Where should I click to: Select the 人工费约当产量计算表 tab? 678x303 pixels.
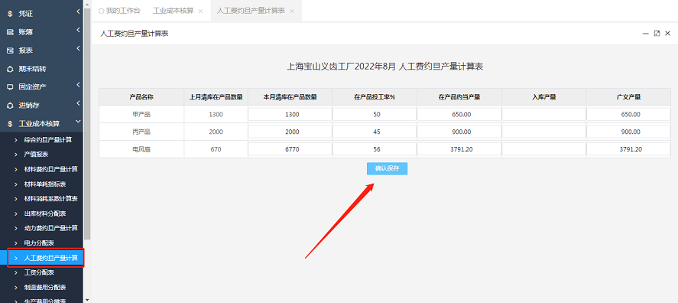[251, 11]
